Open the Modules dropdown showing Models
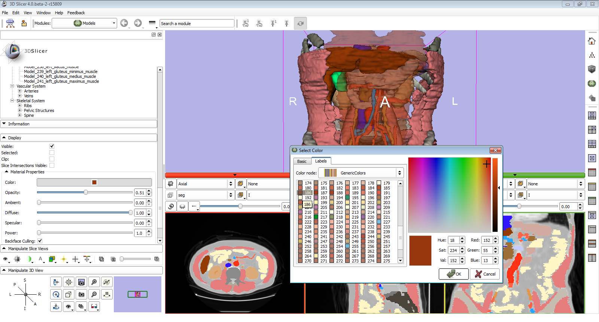 [84, 23]
